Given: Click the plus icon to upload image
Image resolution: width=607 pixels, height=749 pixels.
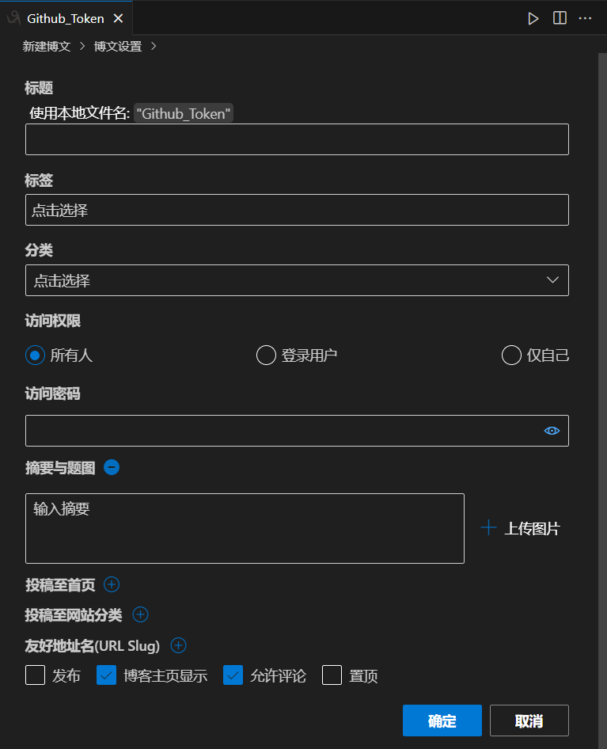Looking at the screenshot, I should coord(489,528).
